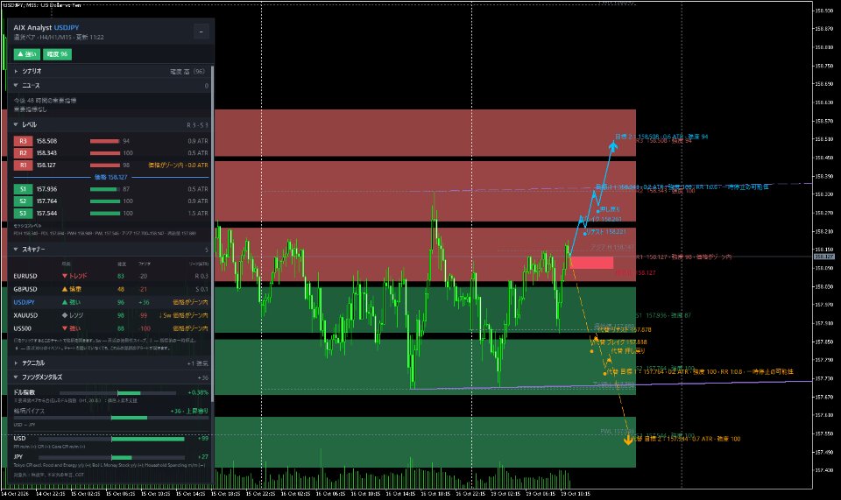The height and width of the screenshot is (500, 841).
Task: Open the EURUSD row in the scanner
Action: 110,276
